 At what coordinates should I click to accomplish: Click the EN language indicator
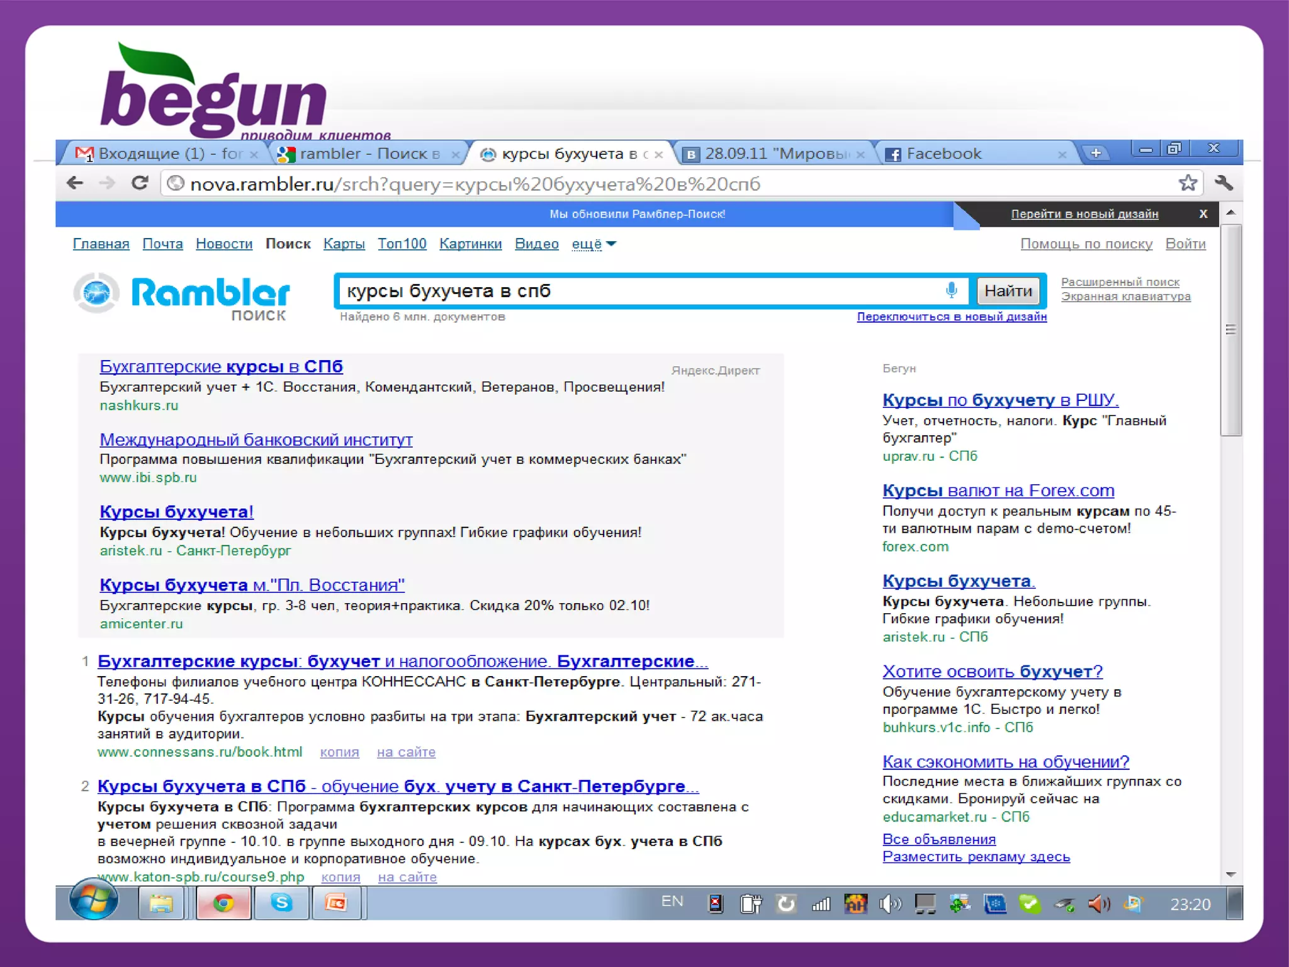(672, 902)
